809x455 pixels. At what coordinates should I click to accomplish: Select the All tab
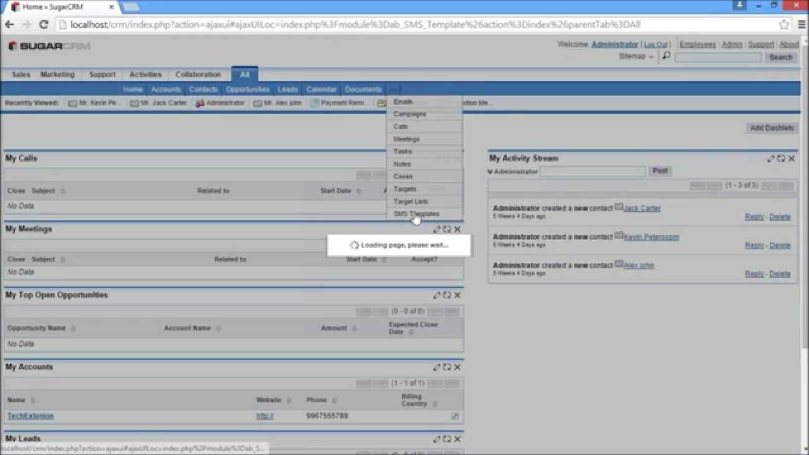tap(245, 75)
